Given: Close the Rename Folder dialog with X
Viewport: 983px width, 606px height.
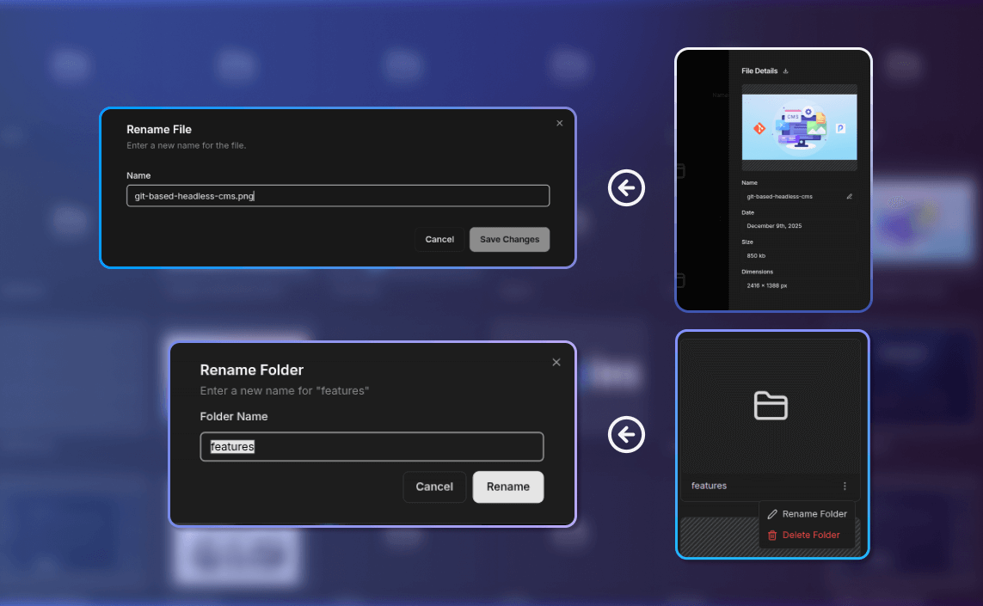Looking at the screenshot, I should (x=556, y=363).
